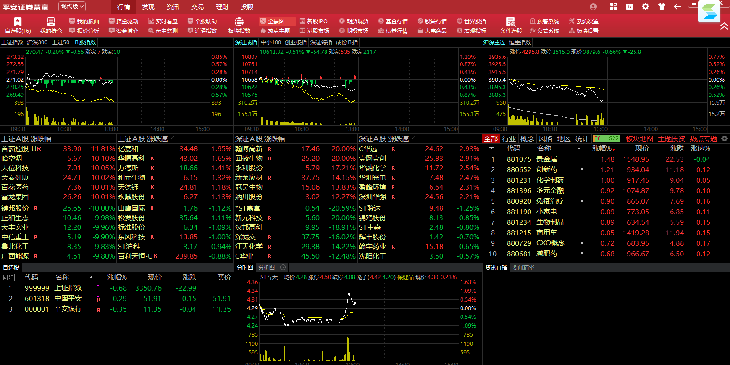The height and width of the screenshot is (365, 730).
Task: Toggle sort on 涨幅% column in sector list
Action: pyautogui.click(x=604, y=148)
